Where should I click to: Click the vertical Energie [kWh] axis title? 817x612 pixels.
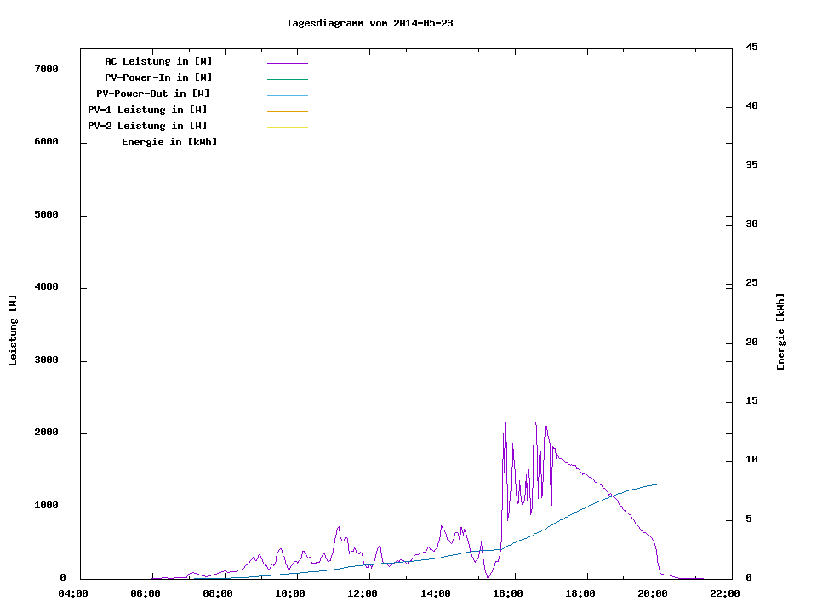pyautogui.click(x=780, y=331)
